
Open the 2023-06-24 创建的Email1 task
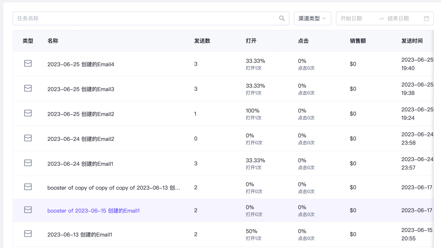tap(80, 164)
